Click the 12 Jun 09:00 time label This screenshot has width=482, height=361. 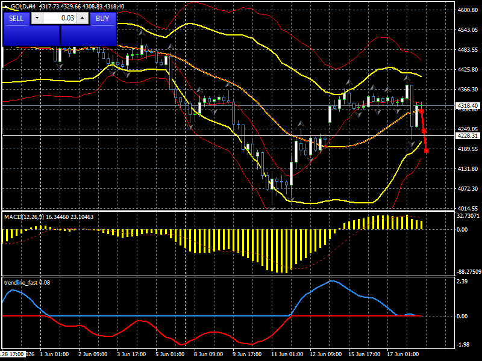[x=325, y=354]
